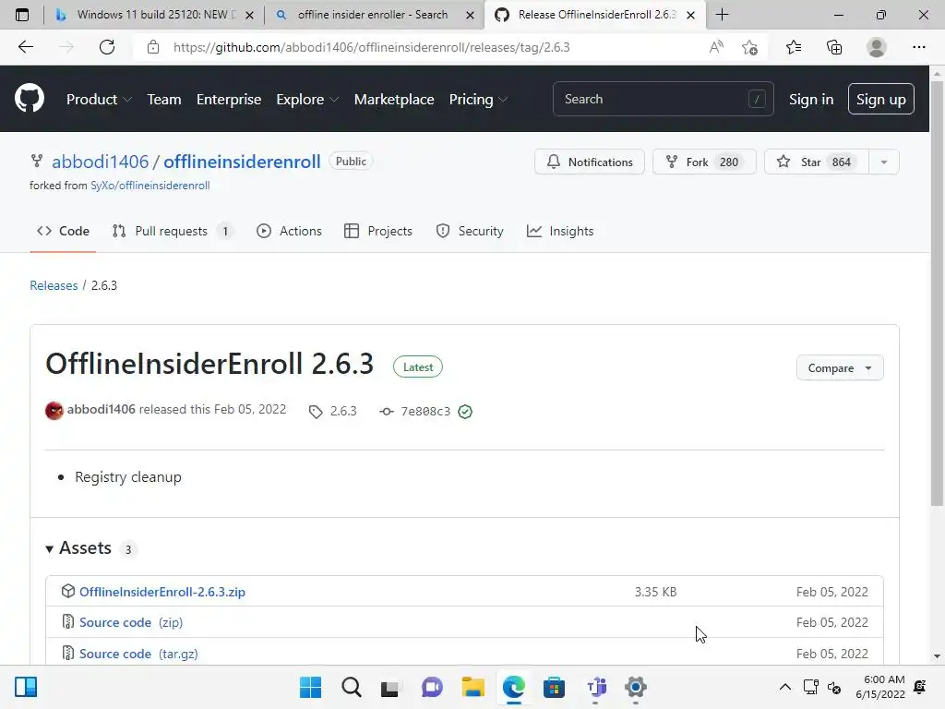Go to Releases breadcrumb link
Screen dimensions: 945x709
pos(54,285)
